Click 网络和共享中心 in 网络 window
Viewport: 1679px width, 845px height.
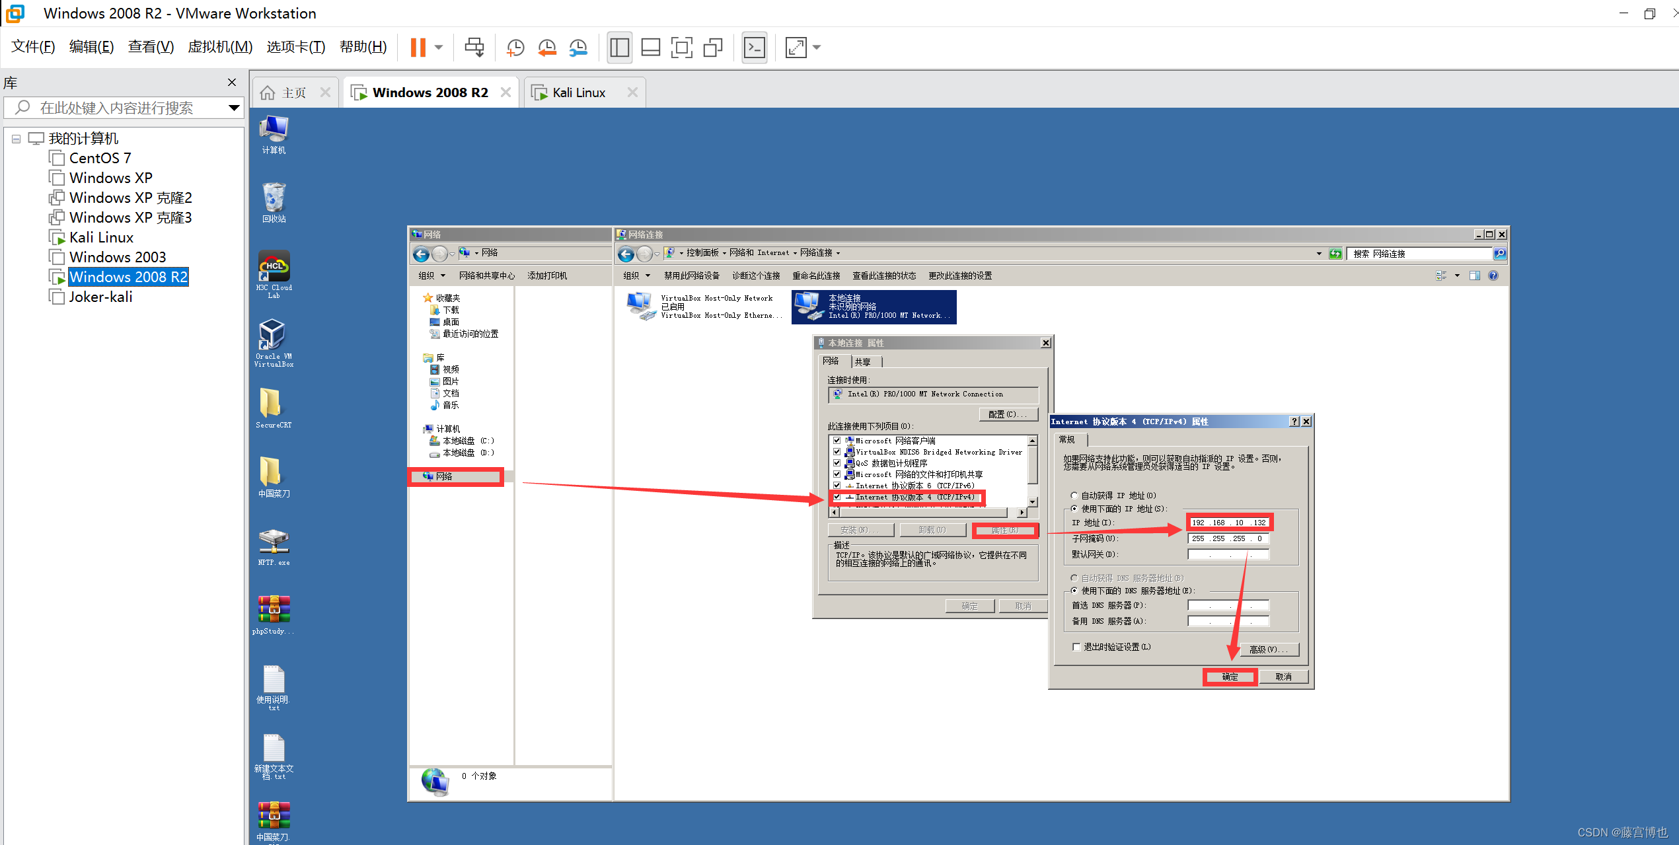coord(486,276)
